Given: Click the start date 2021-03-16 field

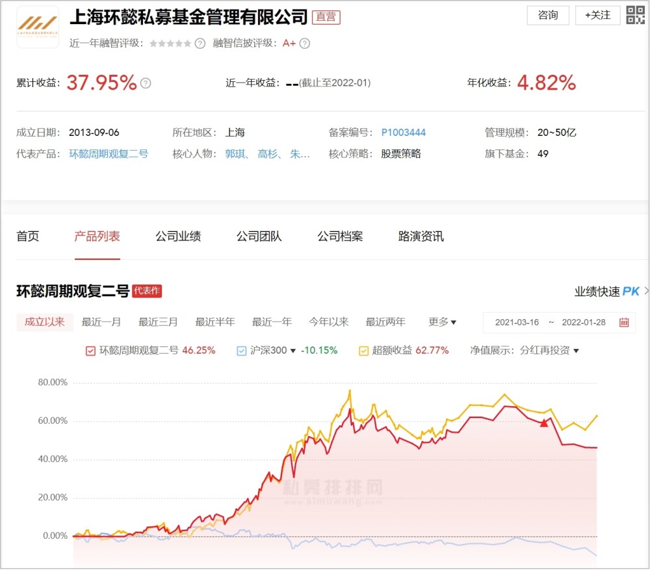Looking at the screenshot, I should coord(517,322).
